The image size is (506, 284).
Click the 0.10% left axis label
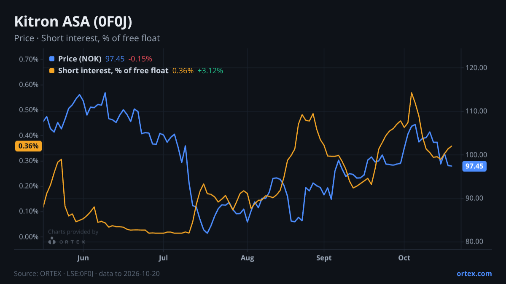[x=29, y=211]
